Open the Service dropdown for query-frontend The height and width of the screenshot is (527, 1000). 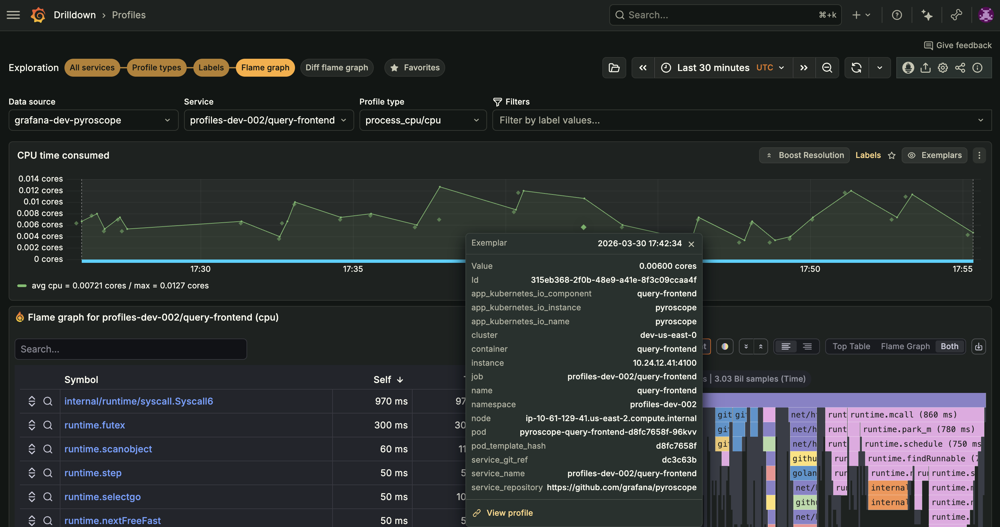pos(268,120)
